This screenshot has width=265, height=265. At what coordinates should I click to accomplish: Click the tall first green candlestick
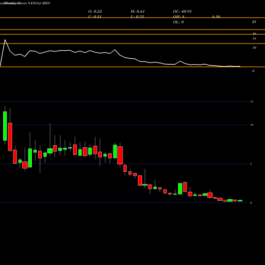[x=5, y=126]
